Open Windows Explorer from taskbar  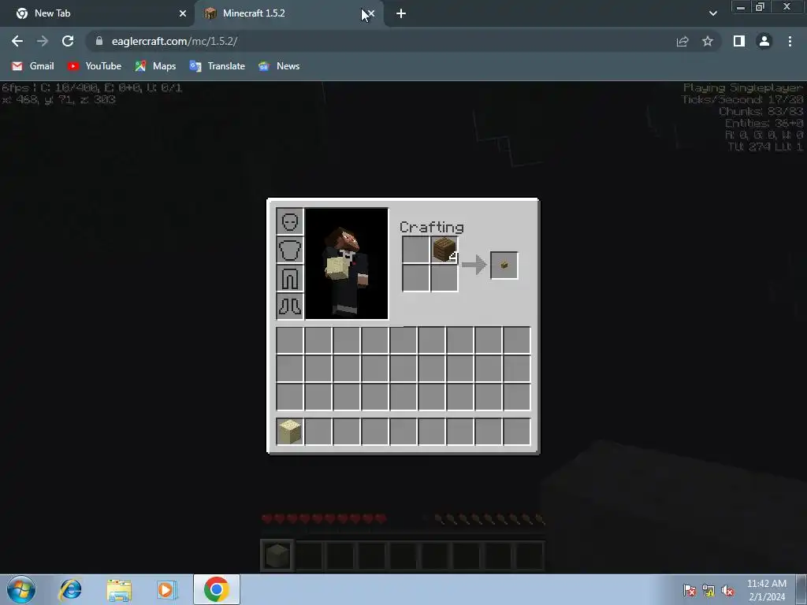(119, 589)
